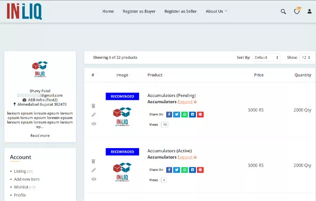Click the Account sidebar heading
This screenshot has width=316, height=201.
21,157
